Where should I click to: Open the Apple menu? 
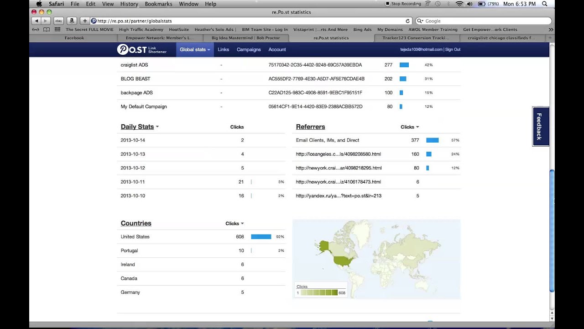pos(39,4)
